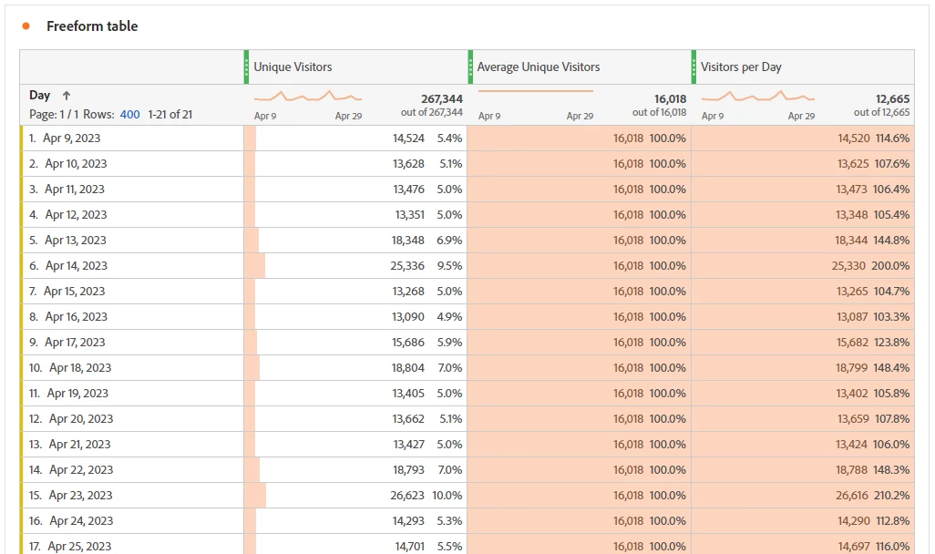Click the Day sort ascending arrow
Viewport: 935px width, 554px height.
tap(67, 96)
